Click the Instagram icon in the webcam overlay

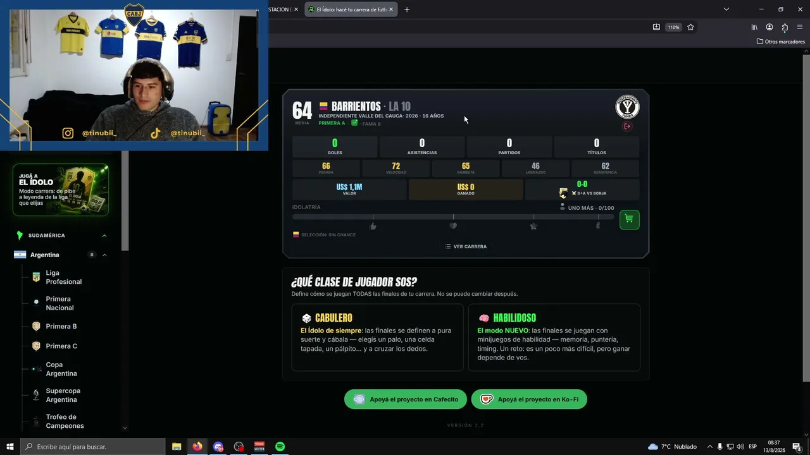pyautogui.click(x=68, y=133)
